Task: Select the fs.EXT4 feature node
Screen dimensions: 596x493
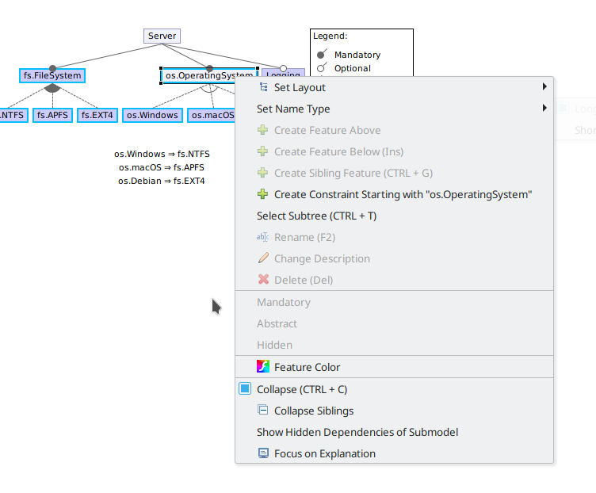Action: pyautogui.click(x=97, y=115)
